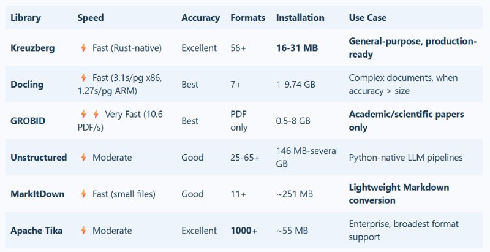Viewport: 490px width, 252px height.
Task: Click the second lightning bolt in GROBID row
Action: tap(95, 114)
